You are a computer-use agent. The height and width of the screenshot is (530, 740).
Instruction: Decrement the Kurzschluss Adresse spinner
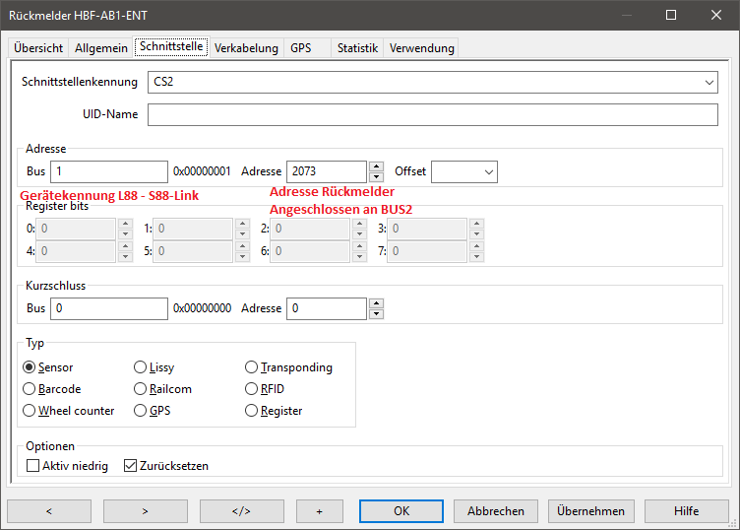click(x=376, y=314)
